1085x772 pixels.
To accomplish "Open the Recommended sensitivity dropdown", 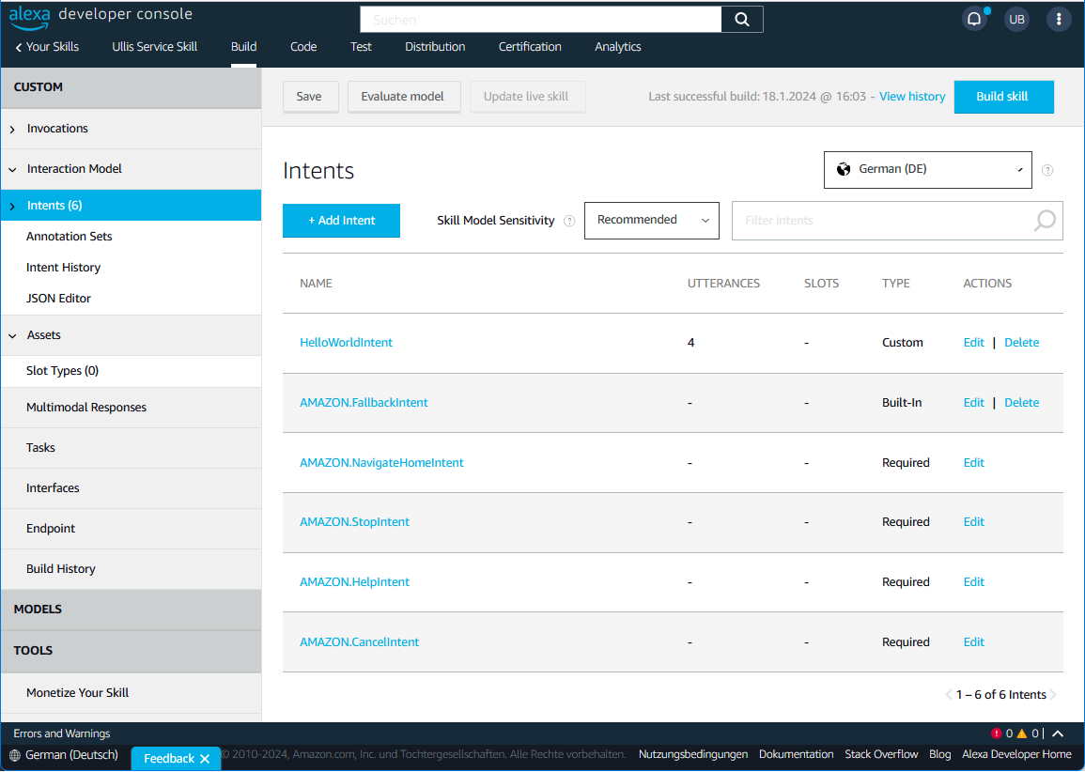I will 651,220.
